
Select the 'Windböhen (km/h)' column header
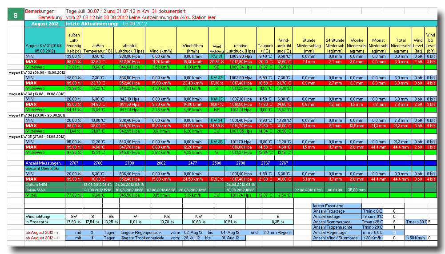click(192, 40)
